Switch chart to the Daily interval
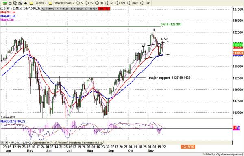 [x=133, y=3]
